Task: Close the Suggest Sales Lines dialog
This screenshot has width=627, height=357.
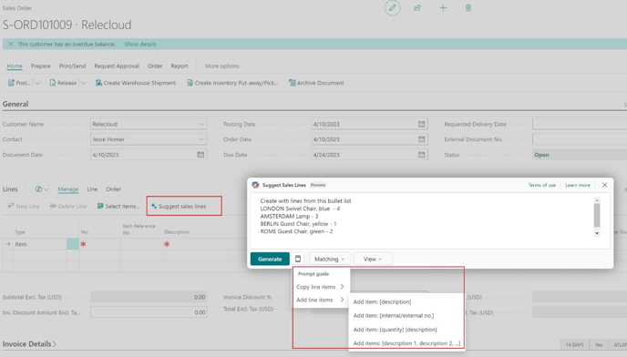Action: [604, 185]
